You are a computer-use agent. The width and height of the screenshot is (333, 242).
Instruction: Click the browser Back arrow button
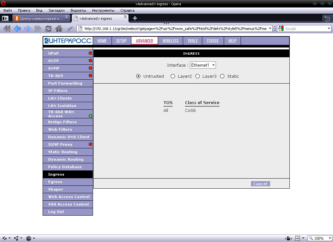click(17, 29)
